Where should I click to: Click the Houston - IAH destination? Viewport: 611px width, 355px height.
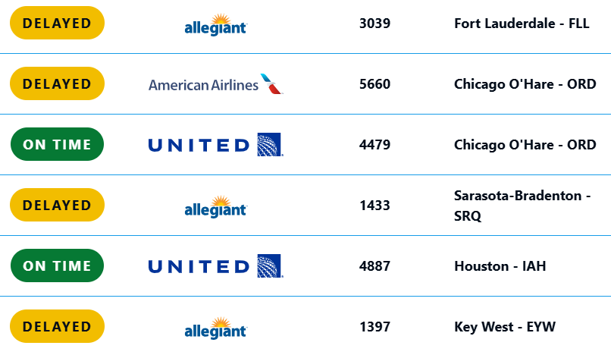[500, 266]
